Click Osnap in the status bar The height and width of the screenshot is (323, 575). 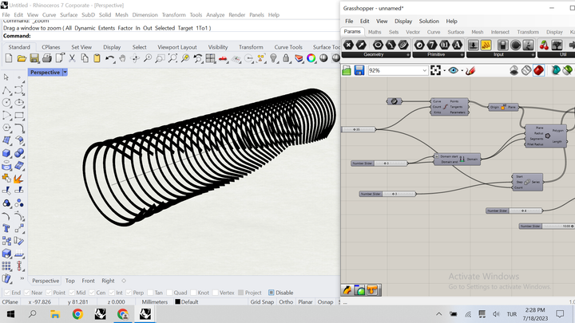tap(325, 301)
